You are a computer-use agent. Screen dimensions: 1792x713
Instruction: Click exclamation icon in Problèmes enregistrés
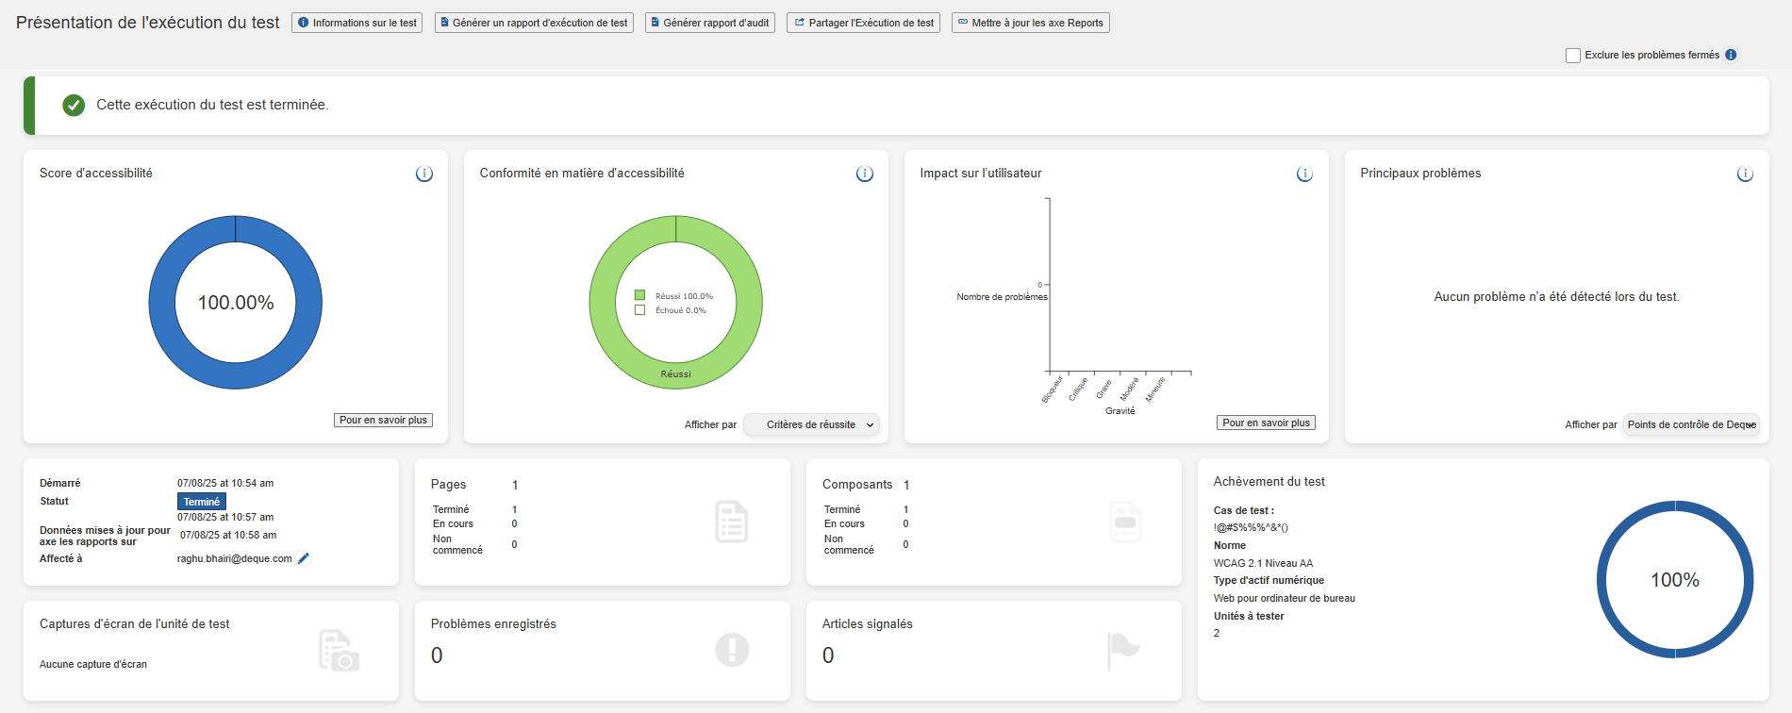[731, 650]
